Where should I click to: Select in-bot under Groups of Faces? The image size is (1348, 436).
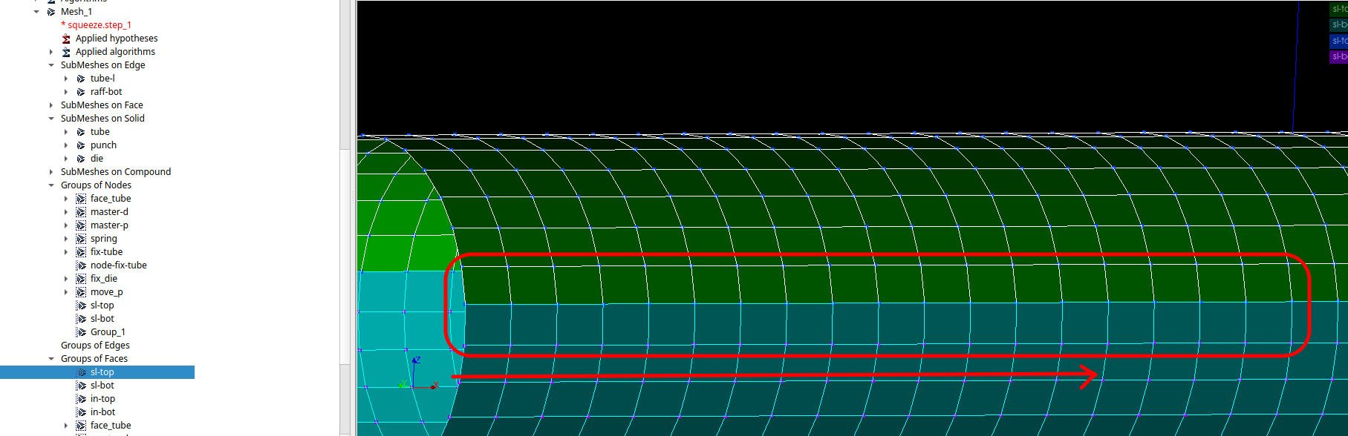[102, 412]
